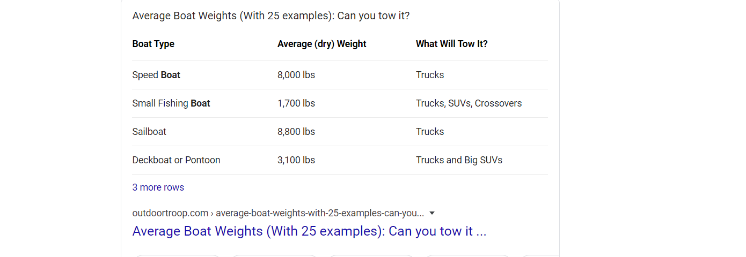This screenshot has height=257, width=746.
Task: Select the "Average (dry) Weight" column header
Action: click(321, 44)
